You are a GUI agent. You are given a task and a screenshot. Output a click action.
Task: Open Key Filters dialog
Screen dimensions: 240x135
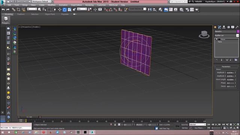coord(199,128)
